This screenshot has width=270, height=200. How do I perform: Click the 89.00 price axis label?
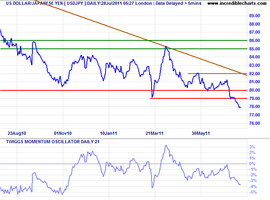click(x=254, y=16)
